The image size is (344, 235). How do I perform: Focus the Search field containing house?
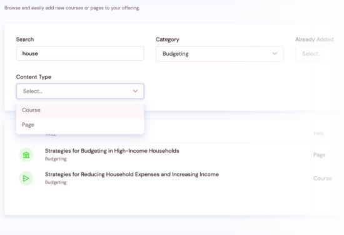pyautogui.click(x=80, y=53)
